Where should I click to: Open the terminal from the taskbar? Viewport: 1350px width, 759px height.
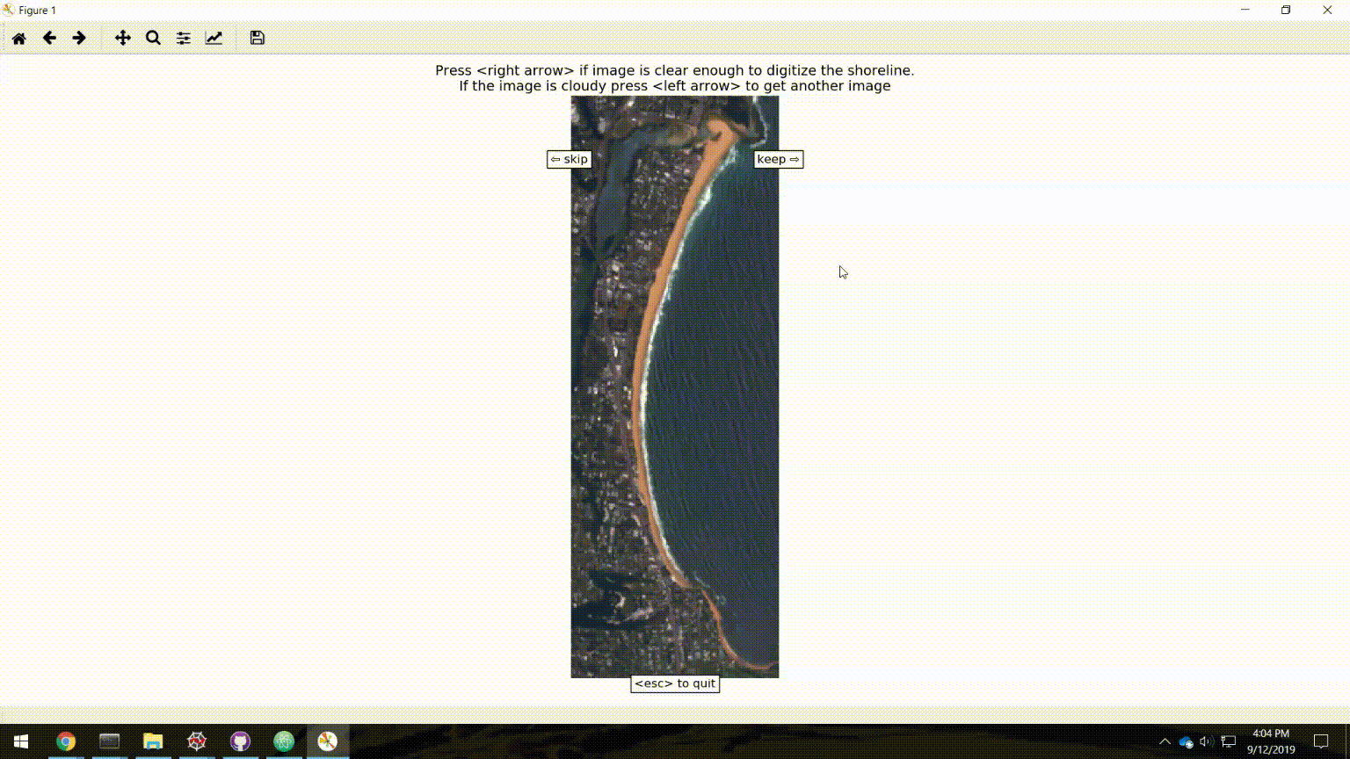coord(109,741)
